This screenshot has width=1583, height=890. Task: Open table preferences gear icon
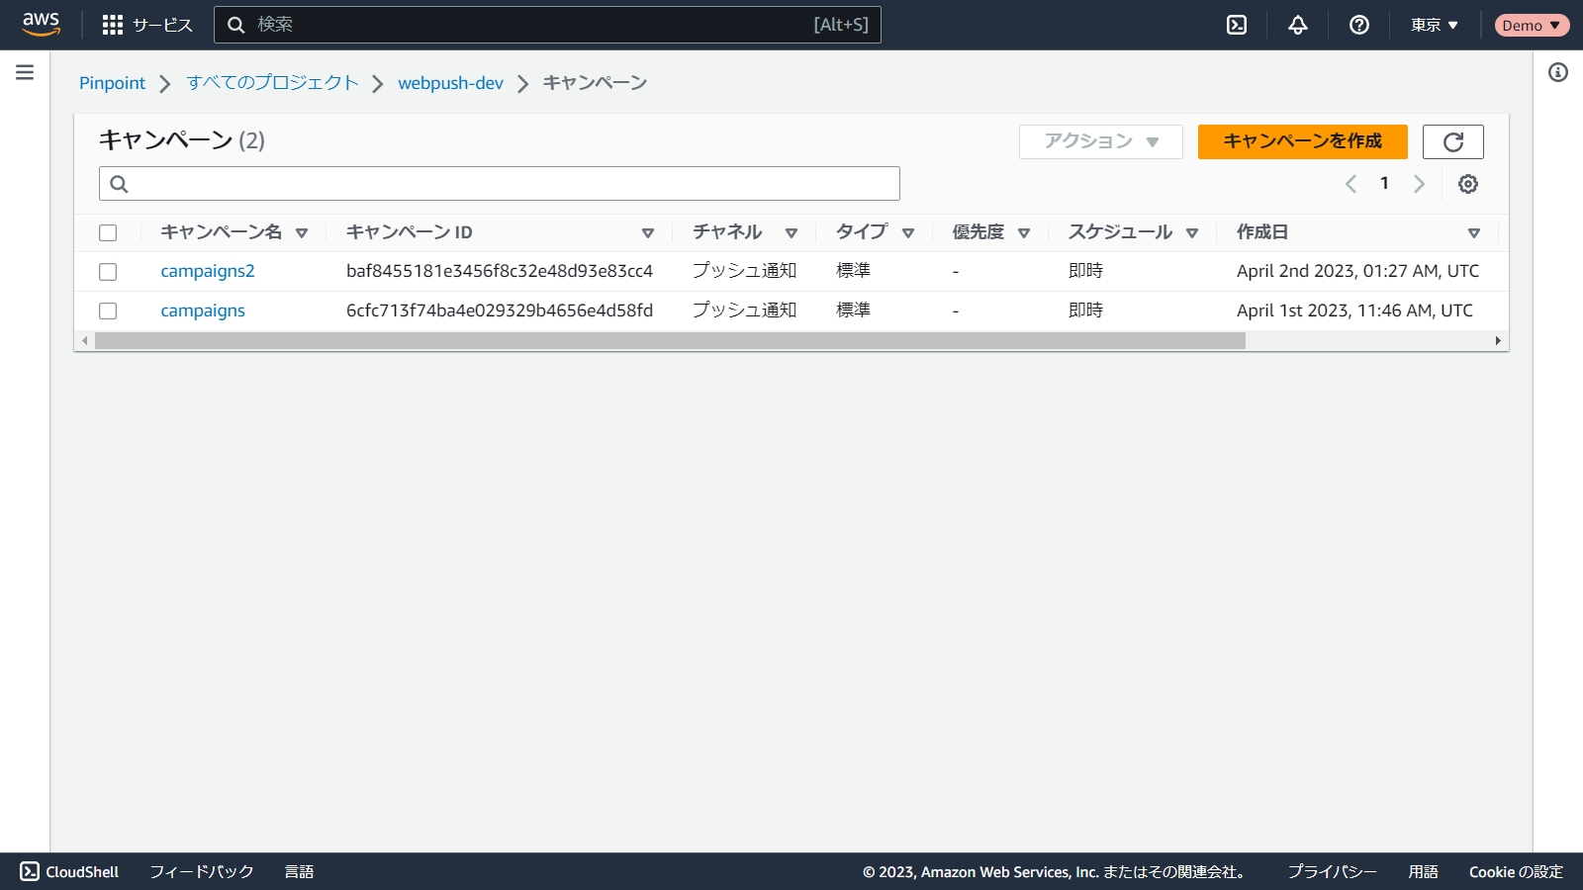(x=1468, y=184)
